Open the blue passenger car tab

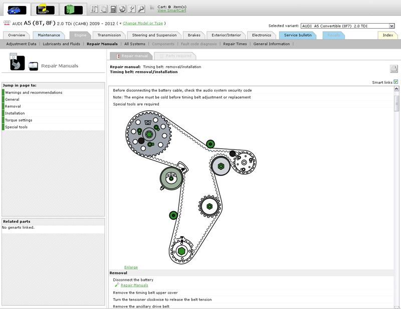[x=17, y=10]
